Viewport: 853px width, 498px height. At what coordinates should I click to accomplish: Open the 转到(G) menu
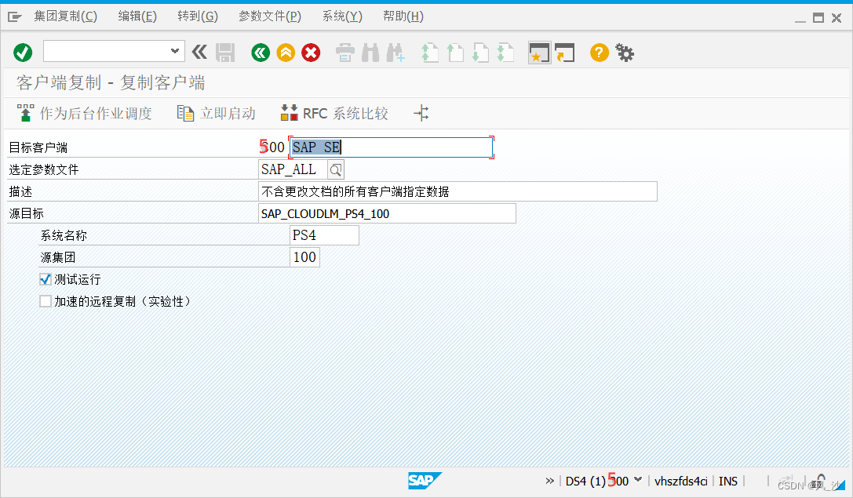(198, 16)
